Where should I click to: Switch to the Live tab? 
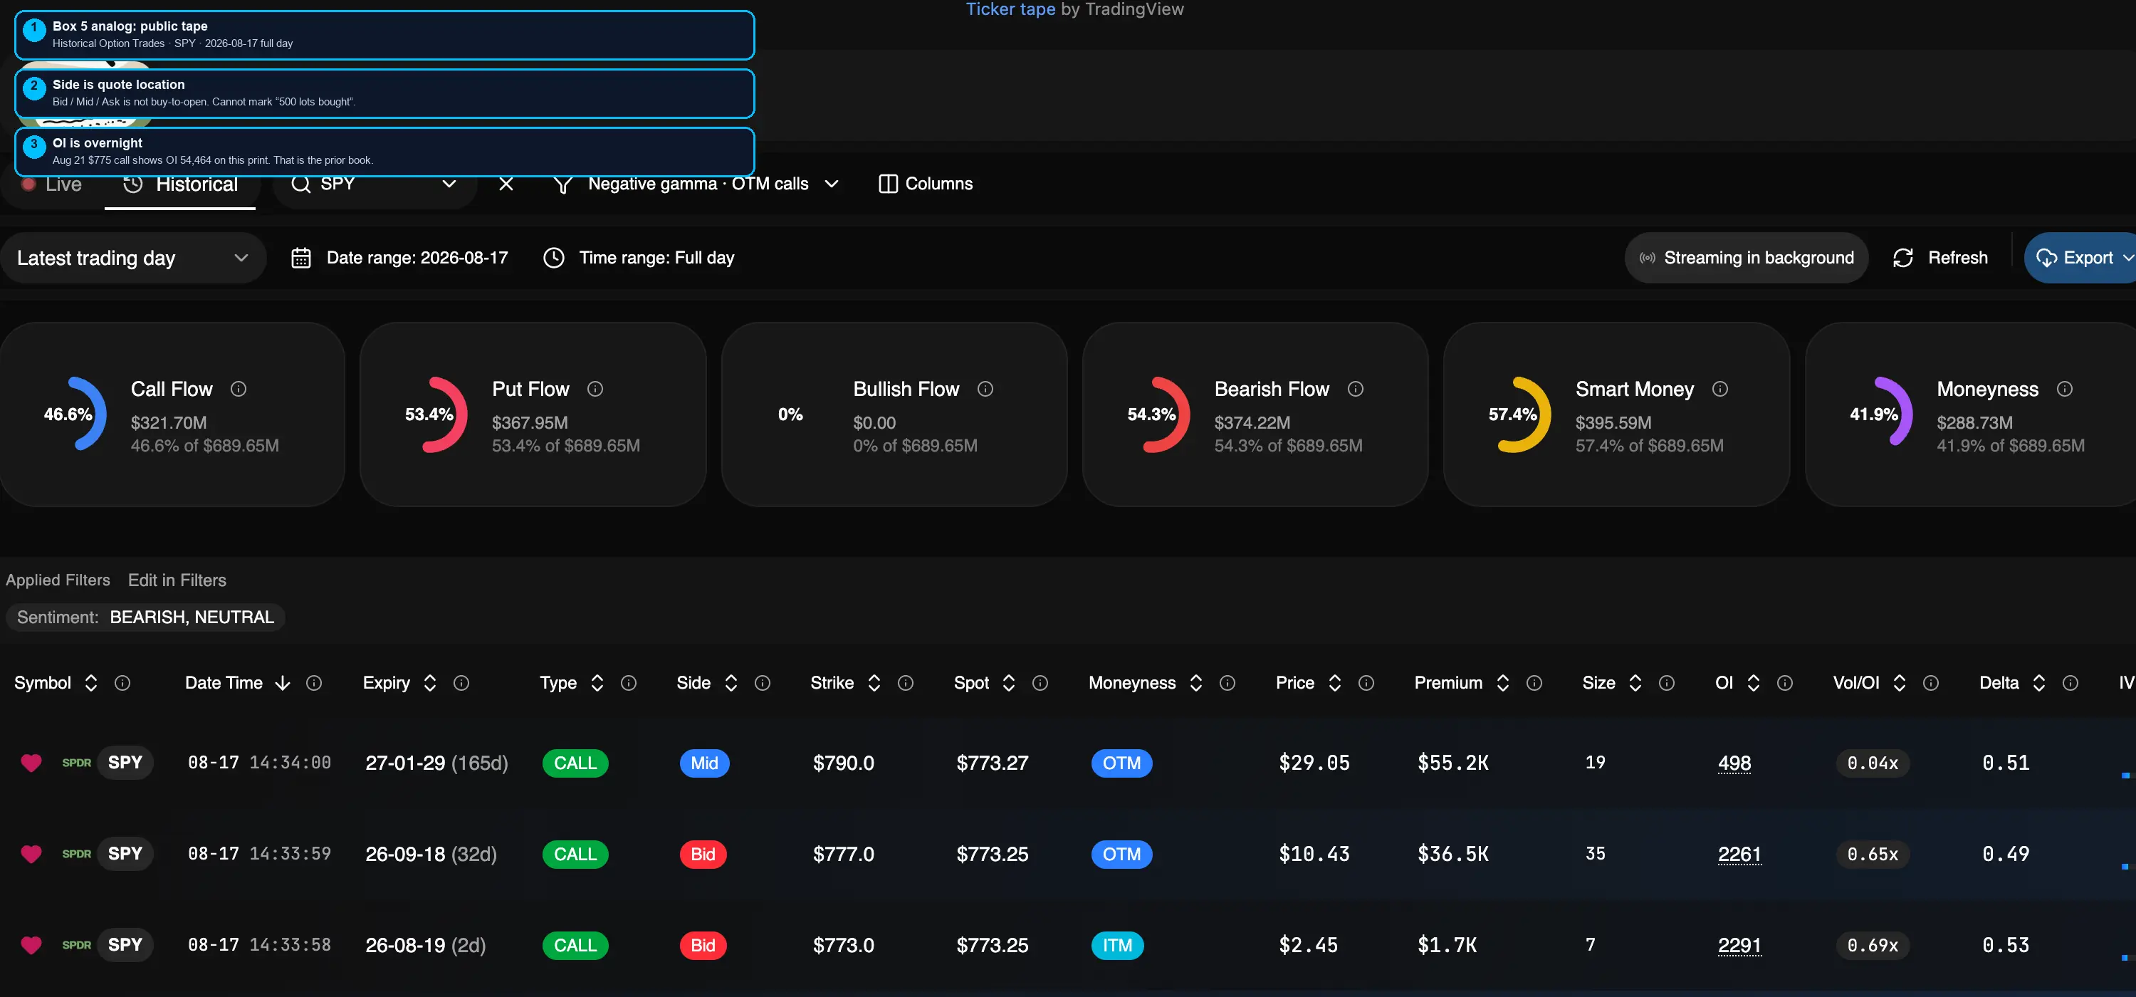(51, 184)
